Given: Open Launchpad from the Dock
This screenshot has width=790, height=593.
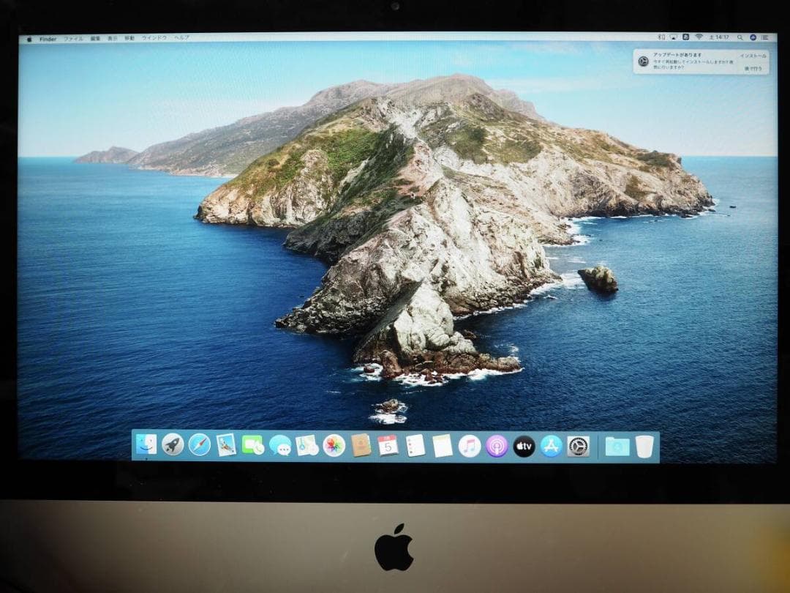Looking at the screenshot, I should [x=174, y=445].
